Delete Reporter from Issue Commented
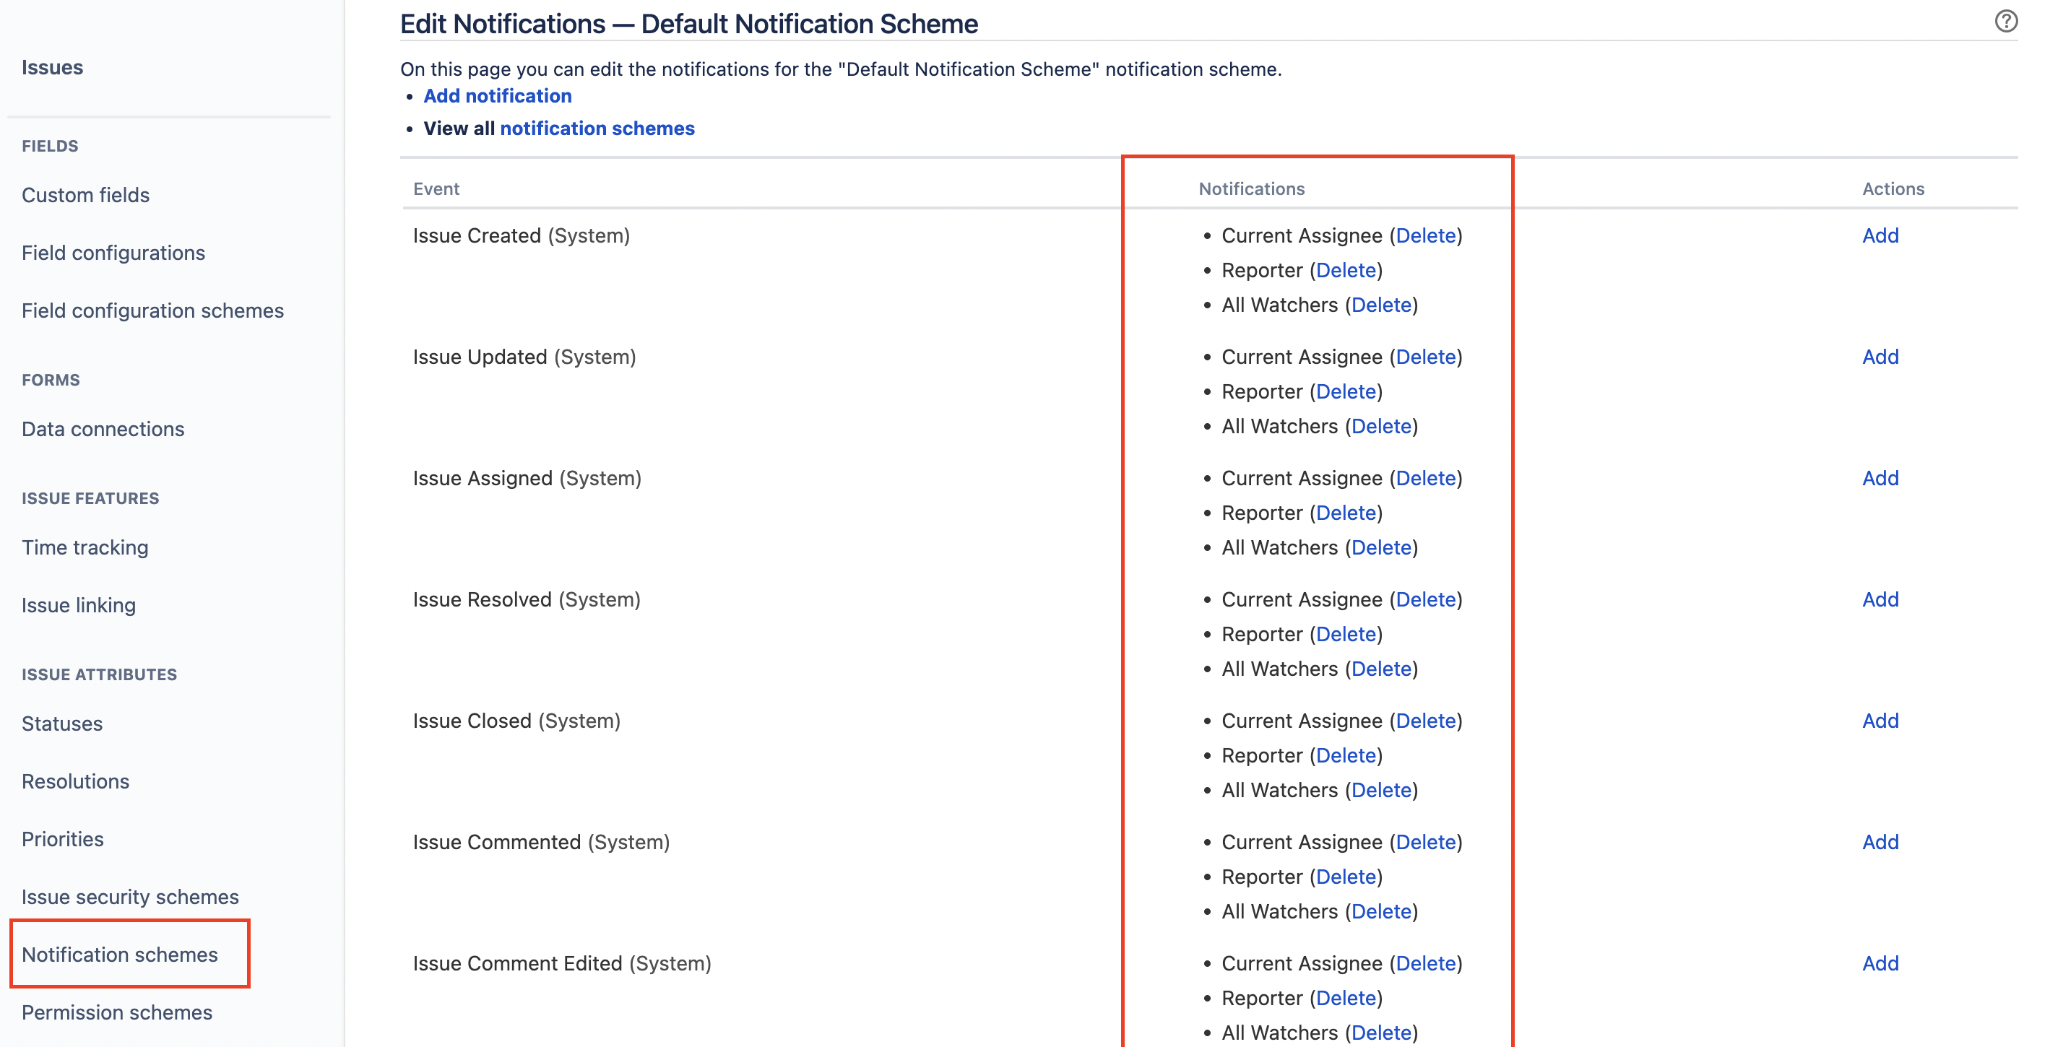Viewport: 2063px width, 1047px height. (x=1346, y=877)
